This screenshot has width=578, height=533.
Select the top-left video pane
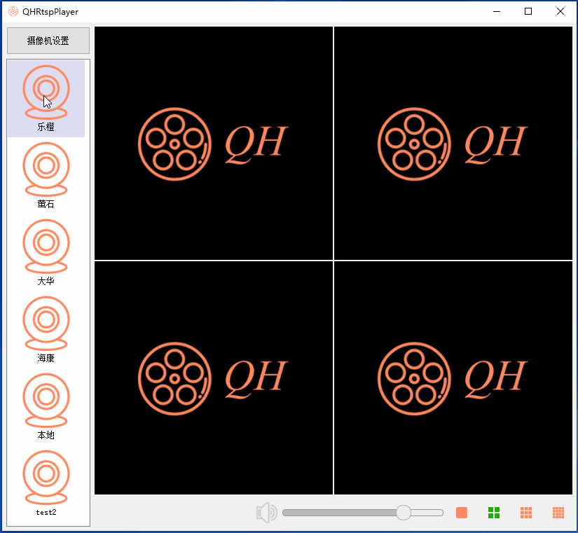coord(214,143)
